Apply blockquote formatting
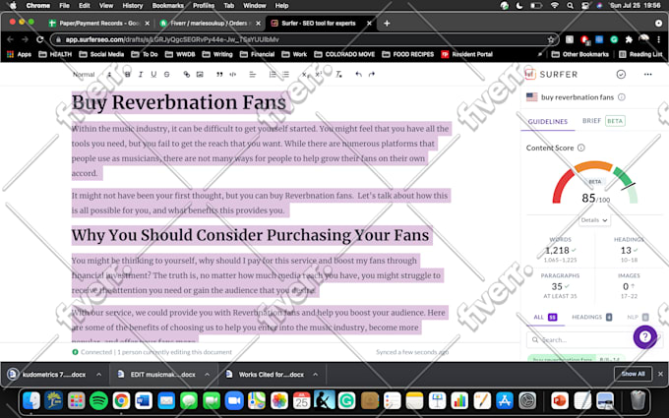The height and width of the screenshot is (418, 669). tap(219, 74)
